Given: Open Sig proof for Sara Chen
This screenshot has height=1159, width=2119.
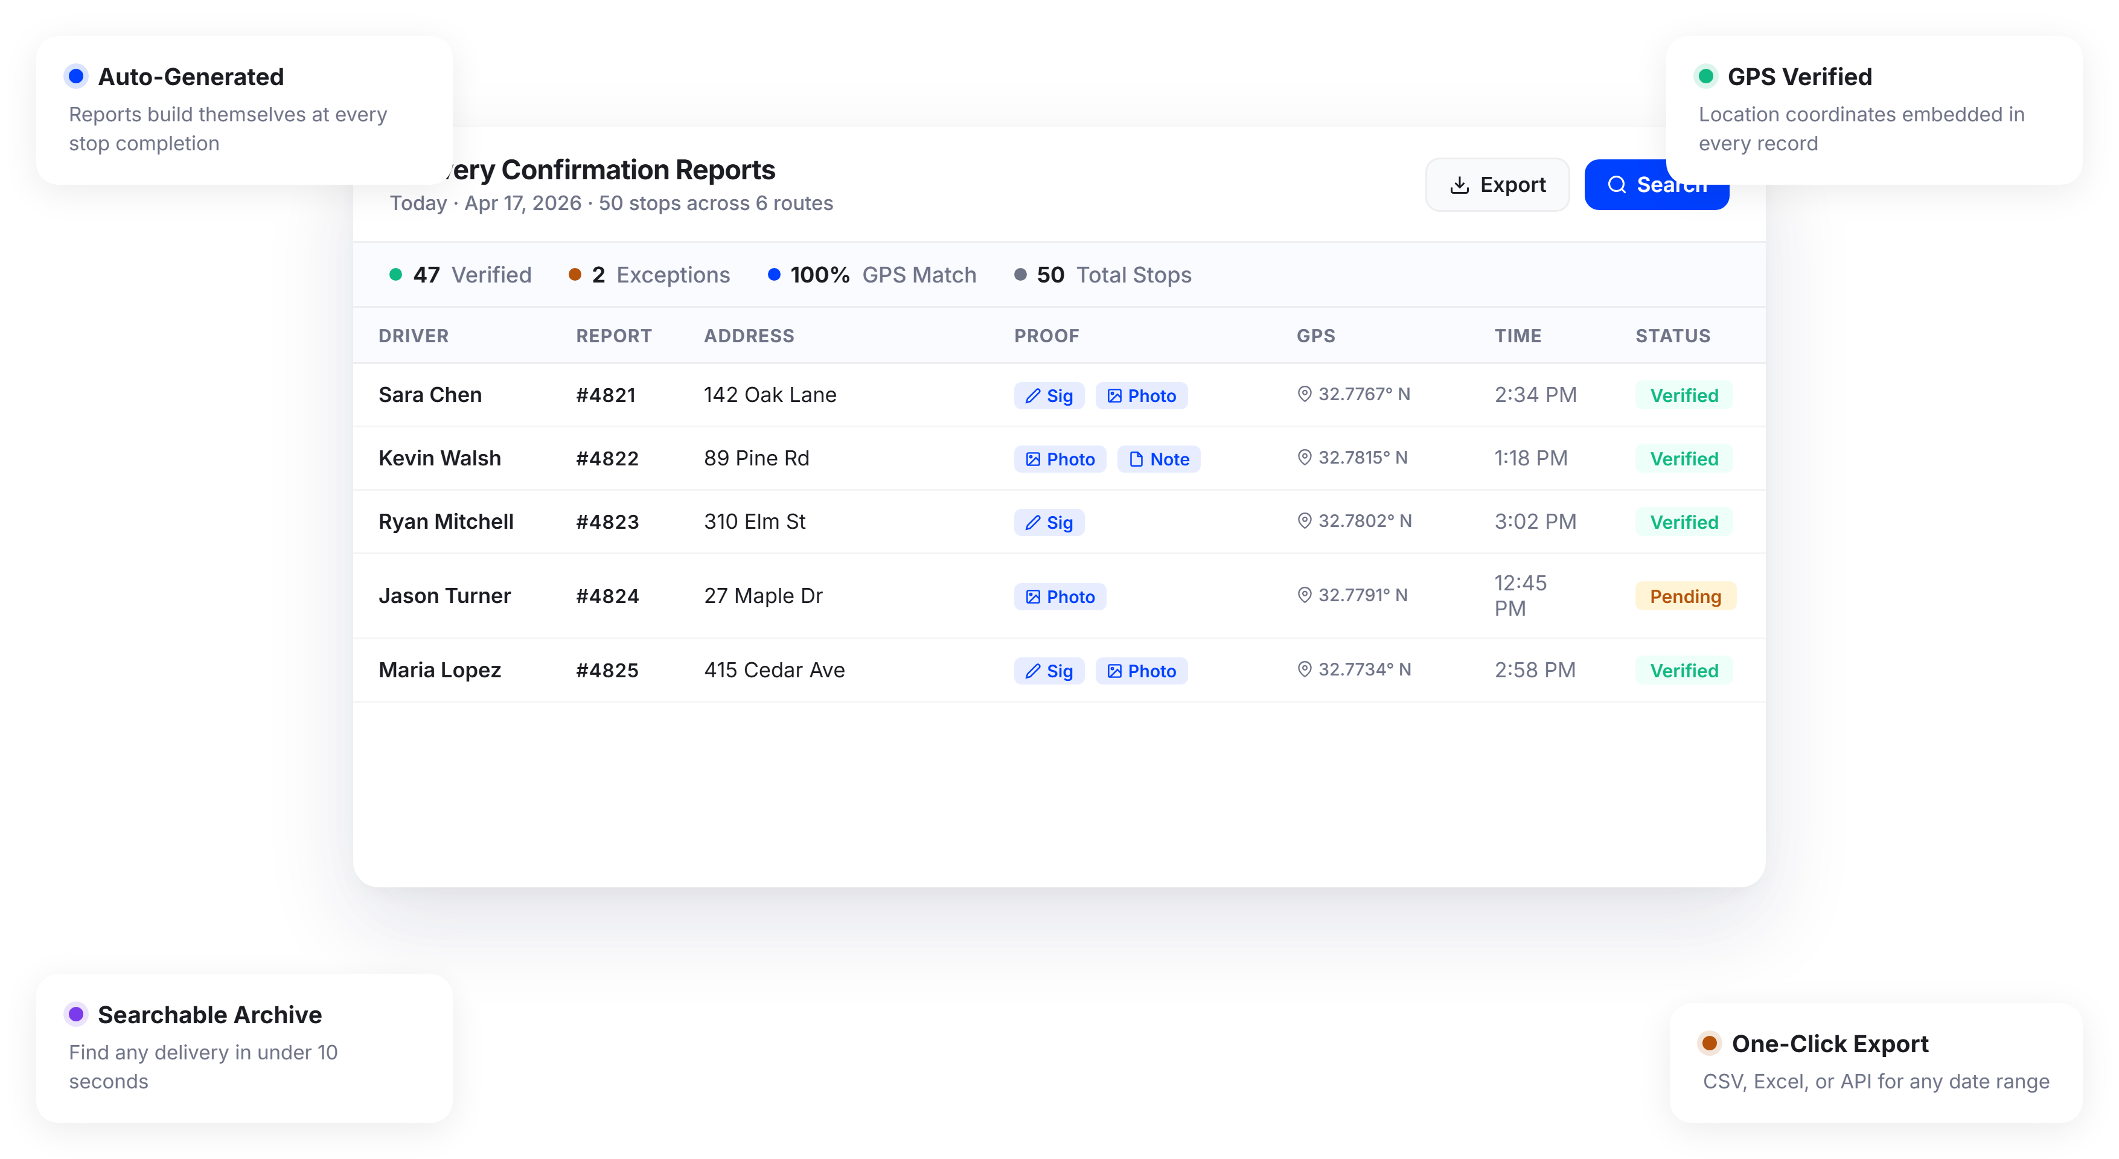Looking at the screenshot, I should (1049, 395).
